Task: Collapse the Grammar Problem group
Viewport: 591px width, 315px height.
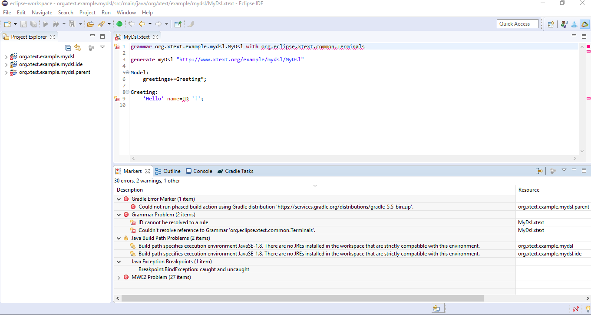Action: pyautogui.click(x=119, y=215)
